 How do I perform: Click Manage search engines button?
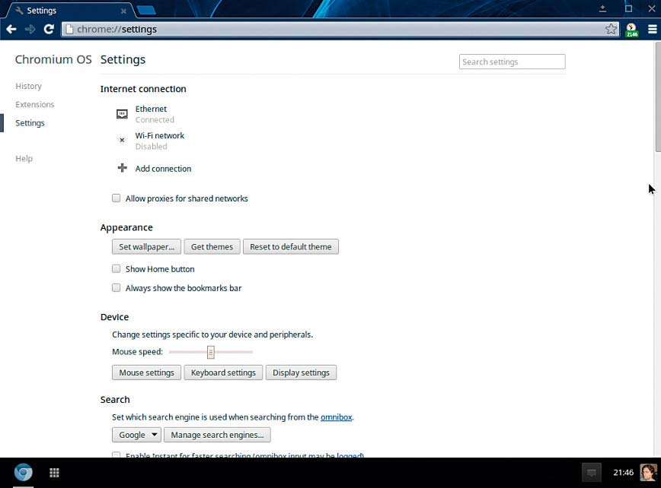(x=217, y=435)
